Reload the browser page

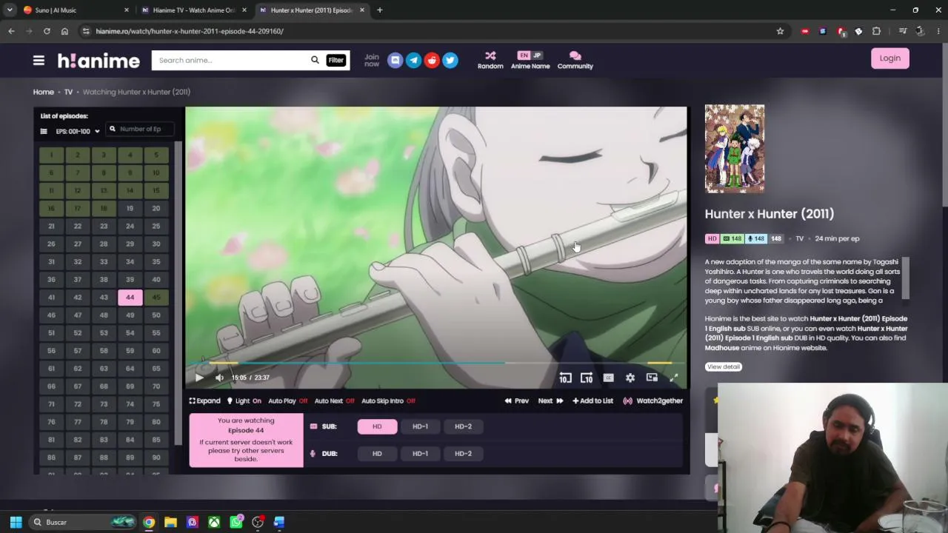tap(47, 31)
